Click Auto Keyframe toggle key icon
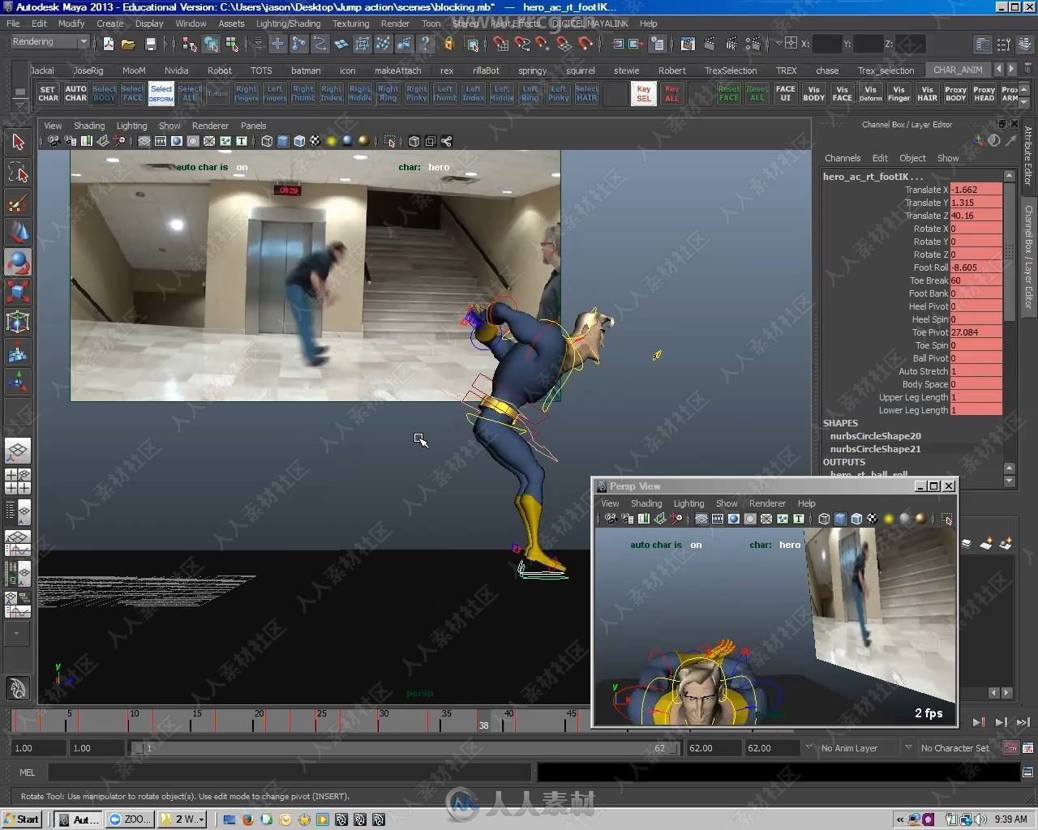1038x830 pixels. [1010, 748]
